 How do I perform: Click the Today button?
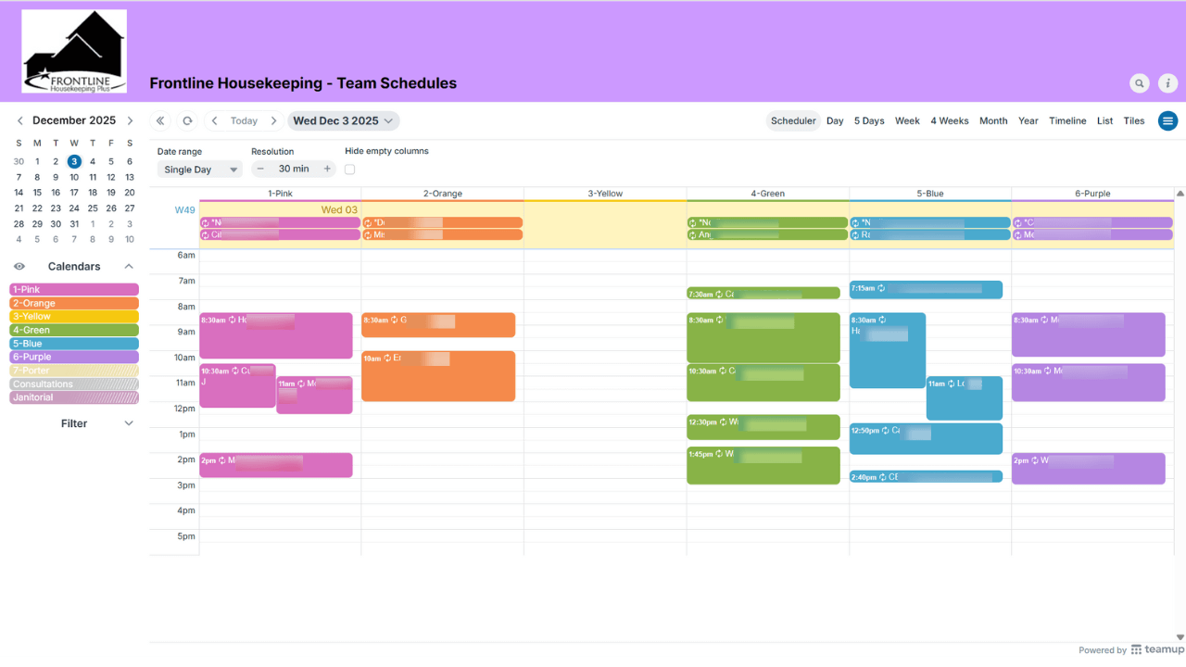(x=244, y=121)
